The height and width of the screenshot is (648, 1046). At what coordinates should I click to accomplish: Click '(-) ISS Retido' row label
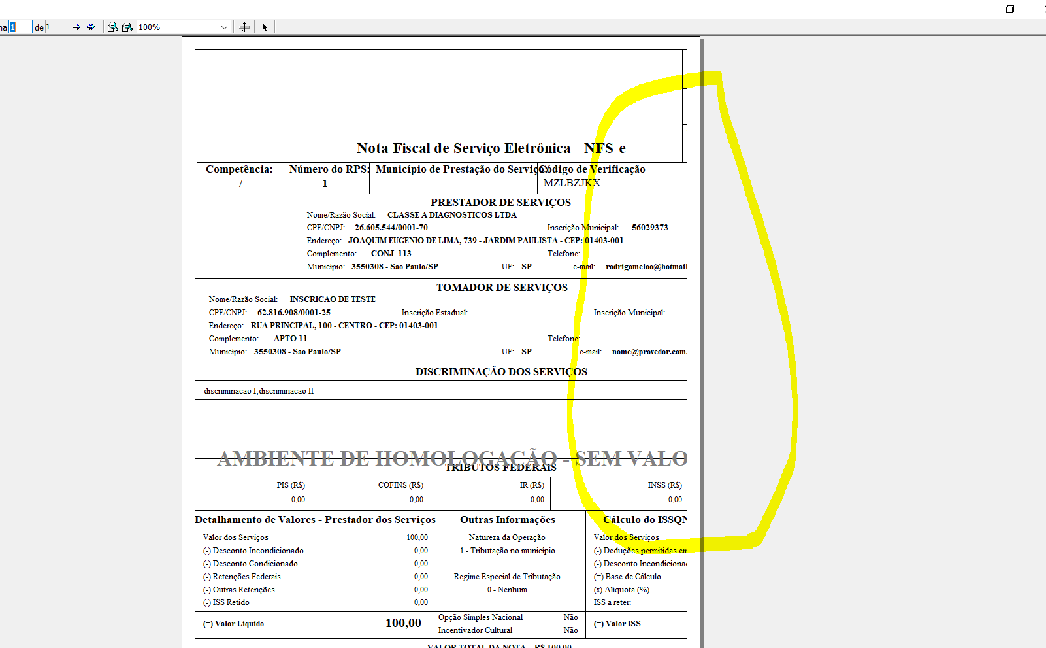226,602
